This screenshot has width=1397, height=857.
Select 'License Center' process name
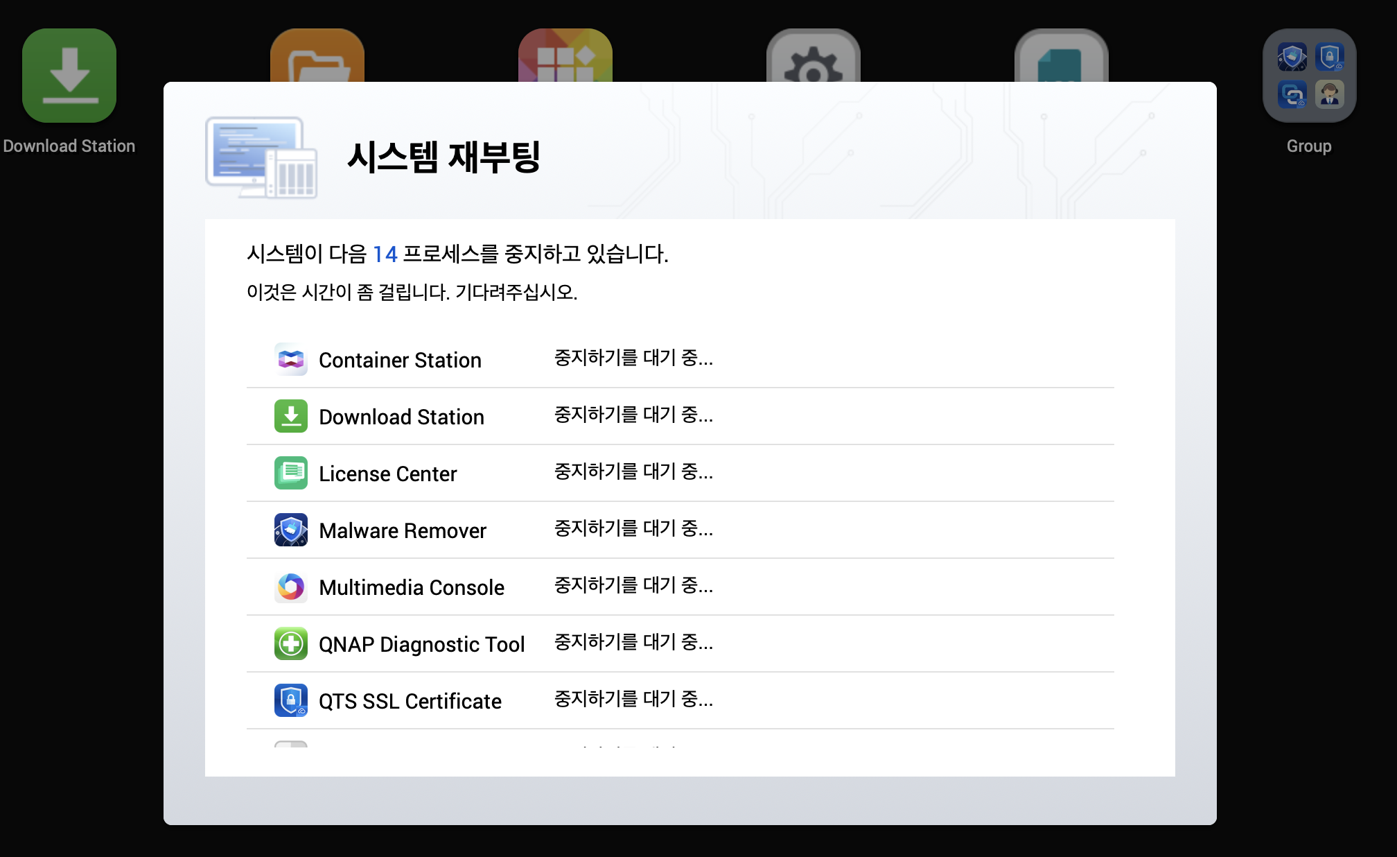pos(388,474)
